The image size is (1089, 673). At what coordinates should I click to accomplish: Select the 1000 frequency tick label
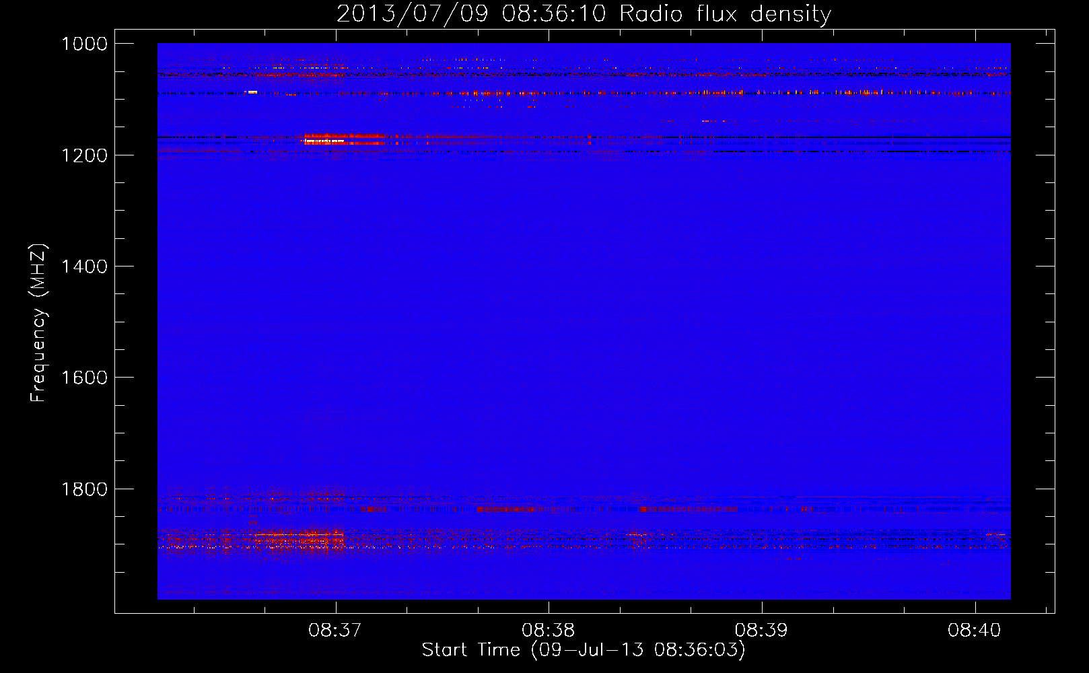click(x=84, y=44)
